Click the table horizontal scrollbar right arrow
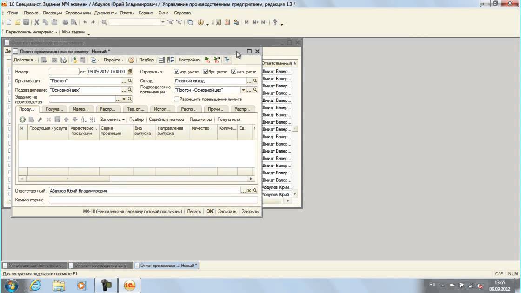 tap(251, 179)
